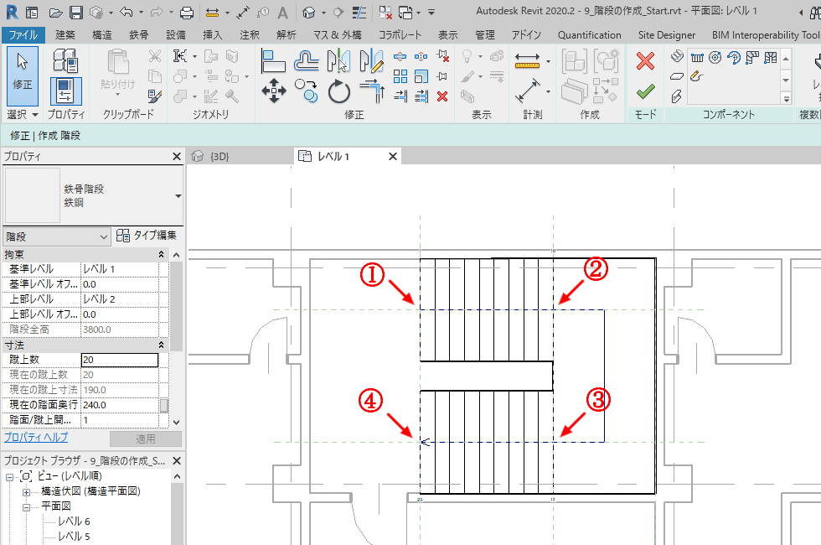Toggle the プロパティ palette button
This screenshot has width=821, height=545.
pyautogui.click(x=65, y=91)
